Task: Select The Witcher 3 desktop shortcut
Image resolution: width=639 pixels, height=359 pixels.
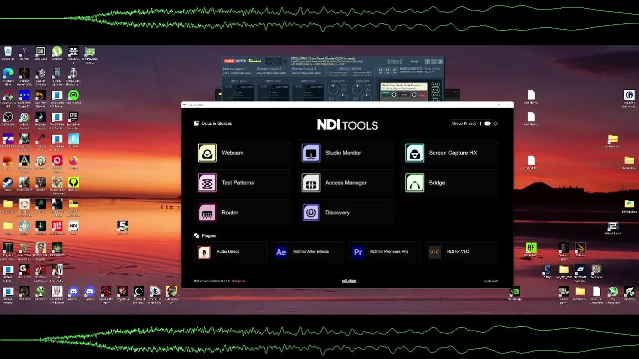Action: tap(57, 295)
